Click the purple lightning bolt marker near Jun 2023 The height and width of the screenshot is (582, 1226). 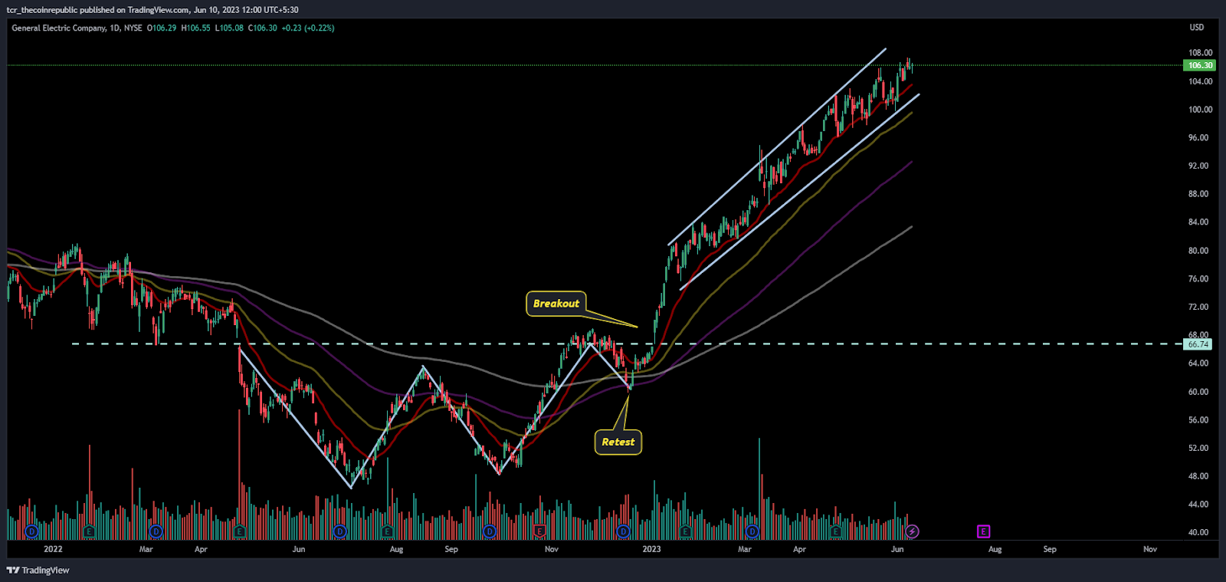coord(912,531)
